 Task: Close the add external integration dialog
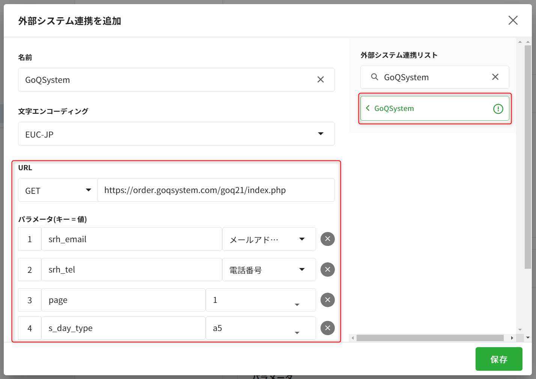click(513, 20)
